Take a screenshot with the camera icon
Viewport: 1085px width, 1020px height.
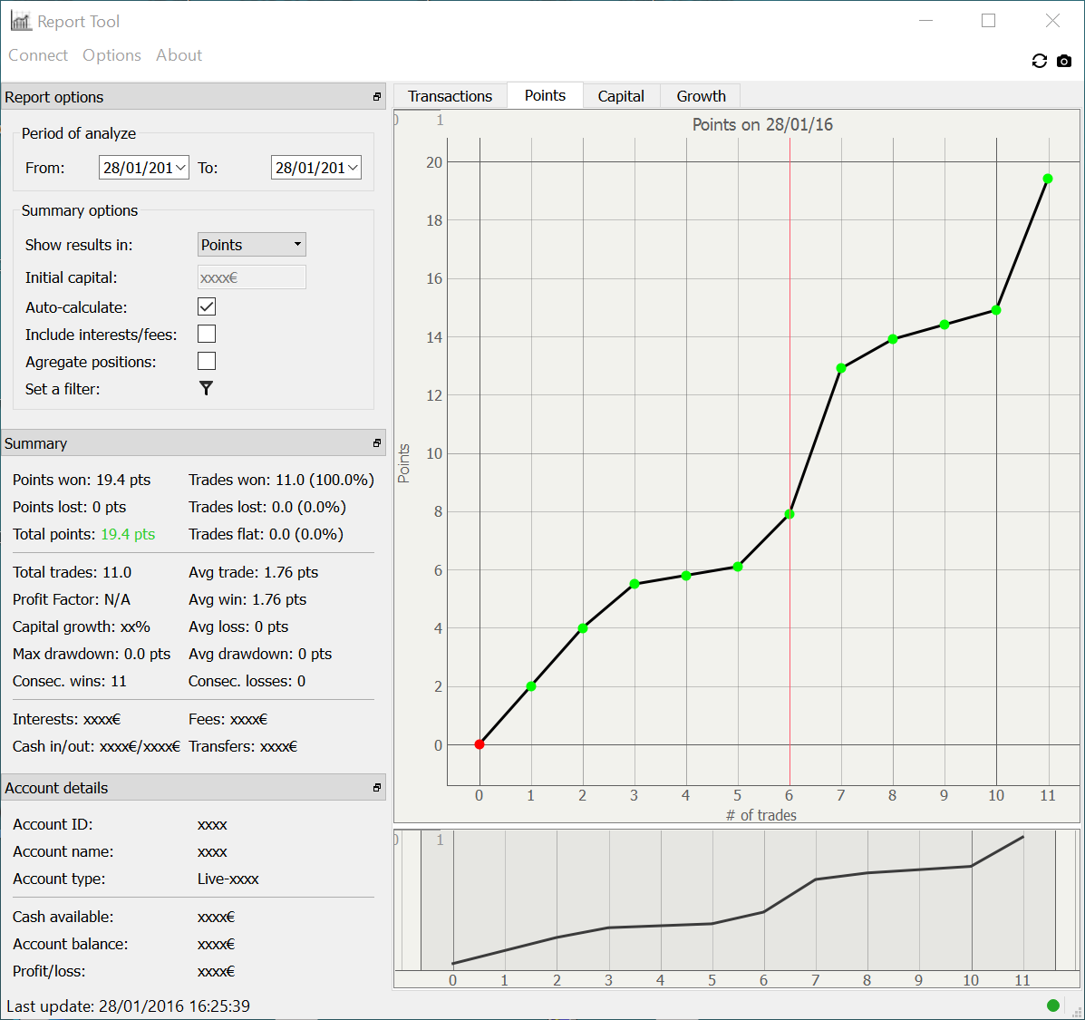point(1064,61)
